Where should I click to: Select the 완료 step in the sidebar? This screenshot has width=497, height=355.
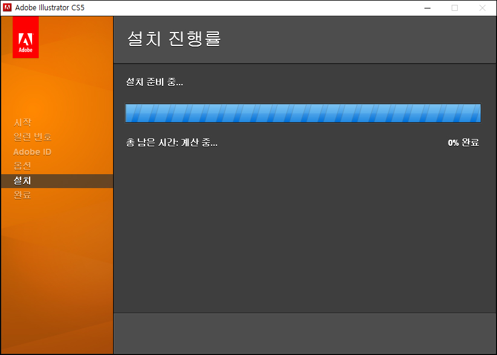click(x=22, y=195)
